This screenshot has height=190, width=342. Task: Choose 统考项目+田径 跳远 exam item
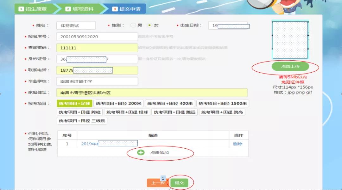pos(174,112)
